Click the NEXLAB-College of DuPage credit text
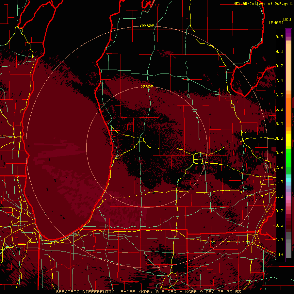Viewport: 294px width, 294px height. click(x=263, y=4)
